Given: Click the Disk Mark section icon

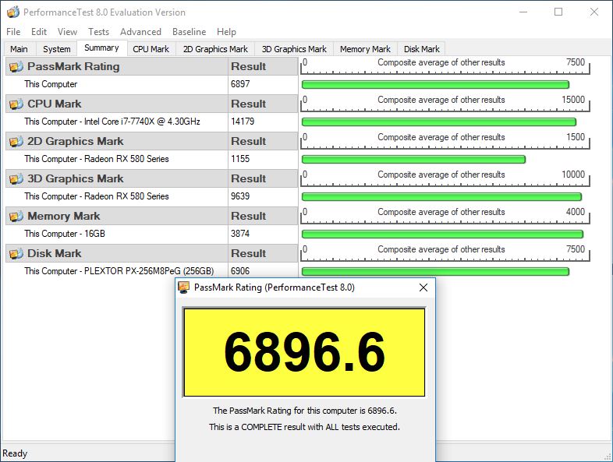Looking at the screenshot, I should tap(16, 253).
